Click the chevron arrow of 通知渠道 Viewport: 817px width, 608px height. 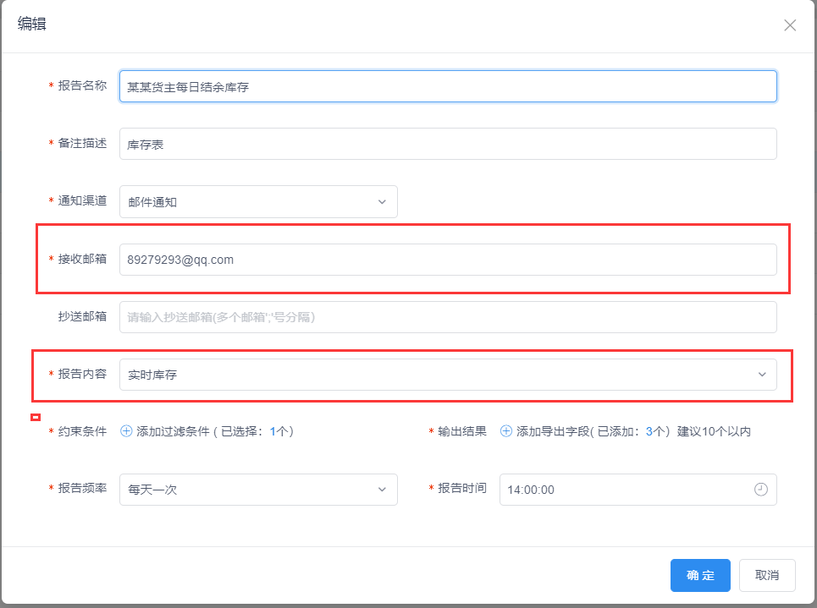[x=382, y=202]
